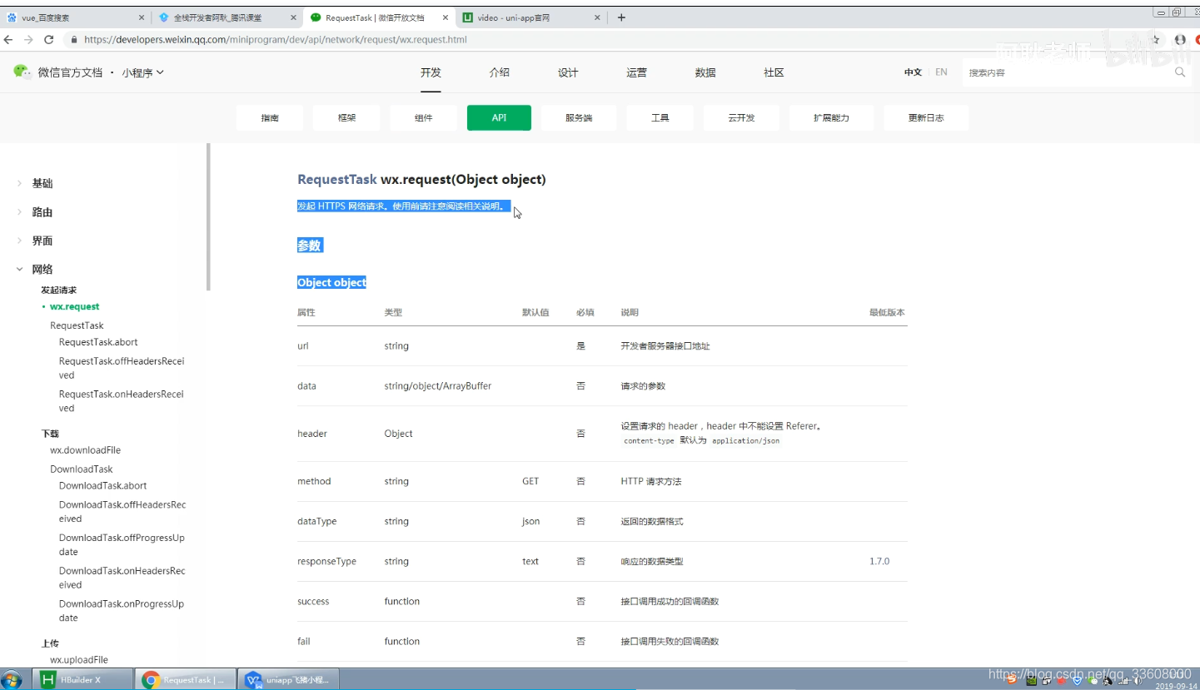Screen dimensions: 1200x690
Task: Close the video - uni-app官网 tab
Action: tap(596, 17)
